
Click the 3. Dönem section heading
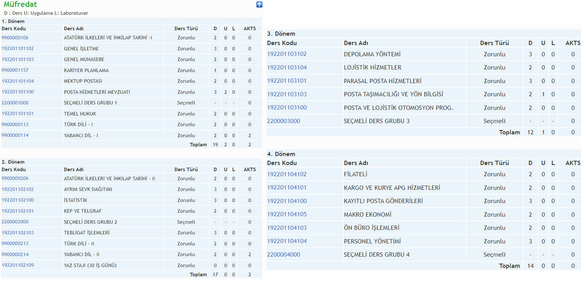pyautogui.click(x=281, y=34)
